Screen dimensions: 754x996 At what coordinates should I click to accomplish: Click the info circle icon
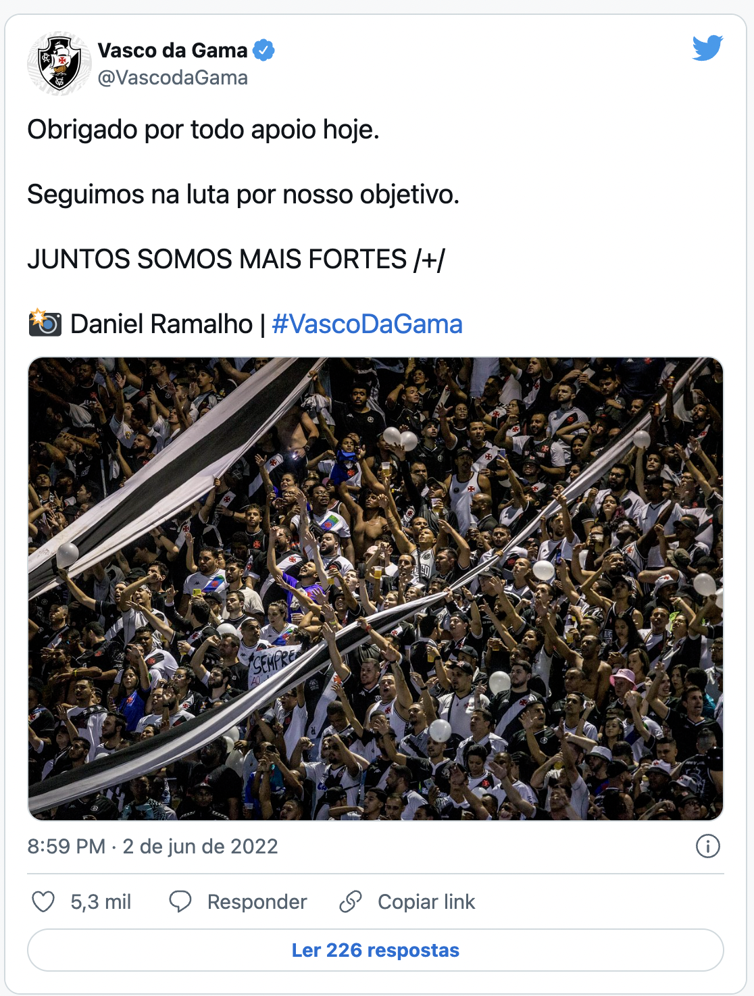tap(707, 846)
